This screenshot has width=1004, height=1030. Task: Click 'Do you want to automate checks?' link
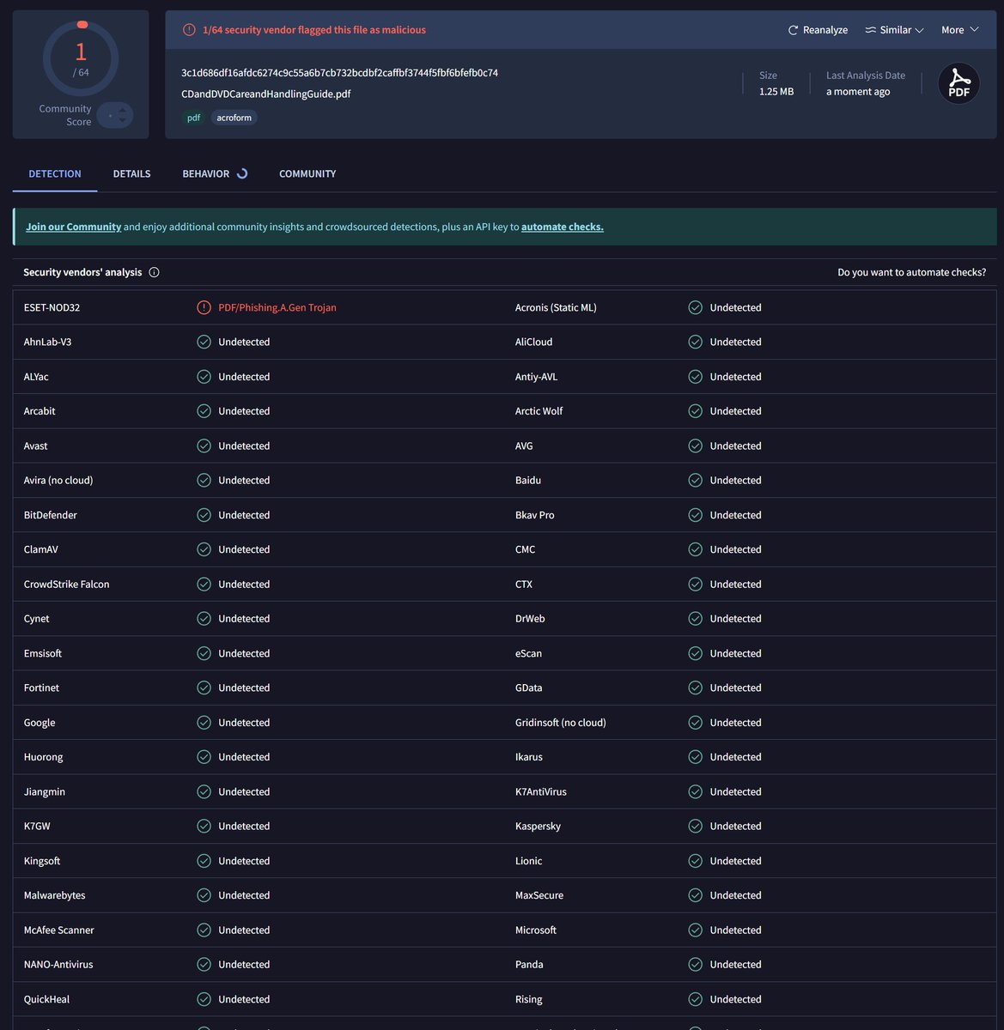click(x=912, y=272)
